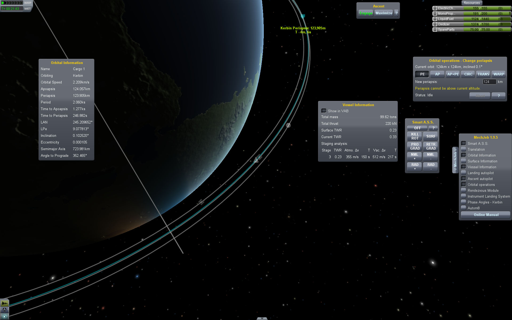Viewport: 512px width, 320px height.
Task: Click the Eccentricity value 0.000105
Action: pos(80,142)
